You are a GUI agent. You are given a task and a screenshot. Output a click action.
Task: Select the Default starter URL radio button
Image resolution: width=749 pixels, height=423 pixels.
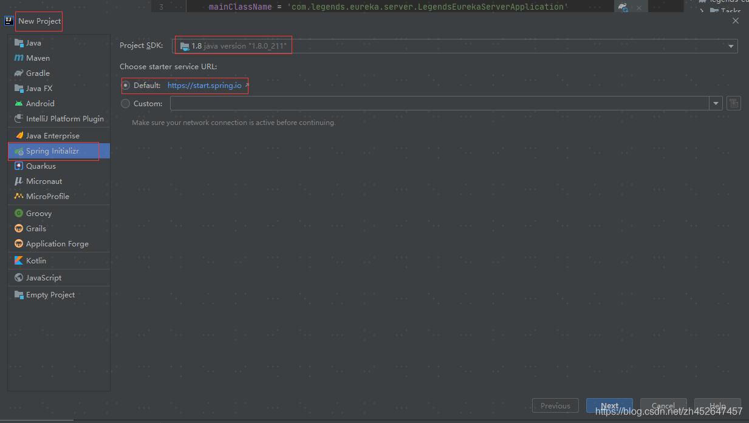click(x=126, y=86)
